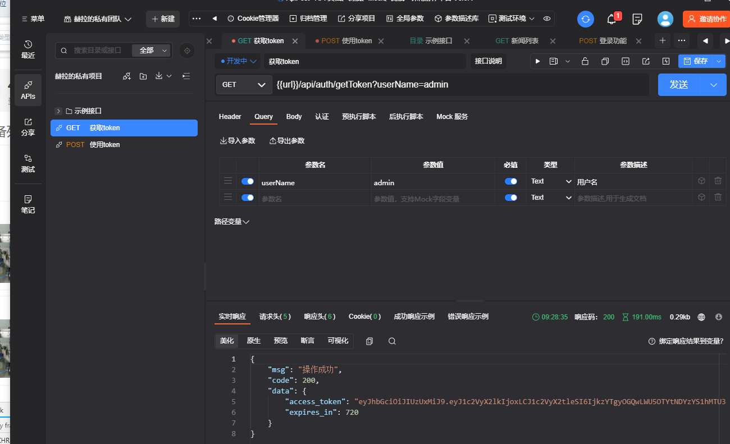The width and height of the screenshot is (730, 444).
Task: Click the copy response icon below 美化 tab
Action: 369,341
